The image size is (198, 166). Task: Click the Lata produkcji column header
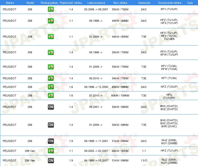coord(96,3)
